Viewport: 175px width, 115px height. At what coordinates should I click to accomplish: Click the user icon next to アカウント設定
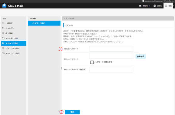[x=3, y=43]
